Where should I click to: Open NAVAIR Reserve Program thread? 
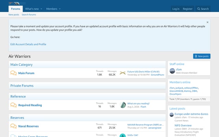click(145, 125)
